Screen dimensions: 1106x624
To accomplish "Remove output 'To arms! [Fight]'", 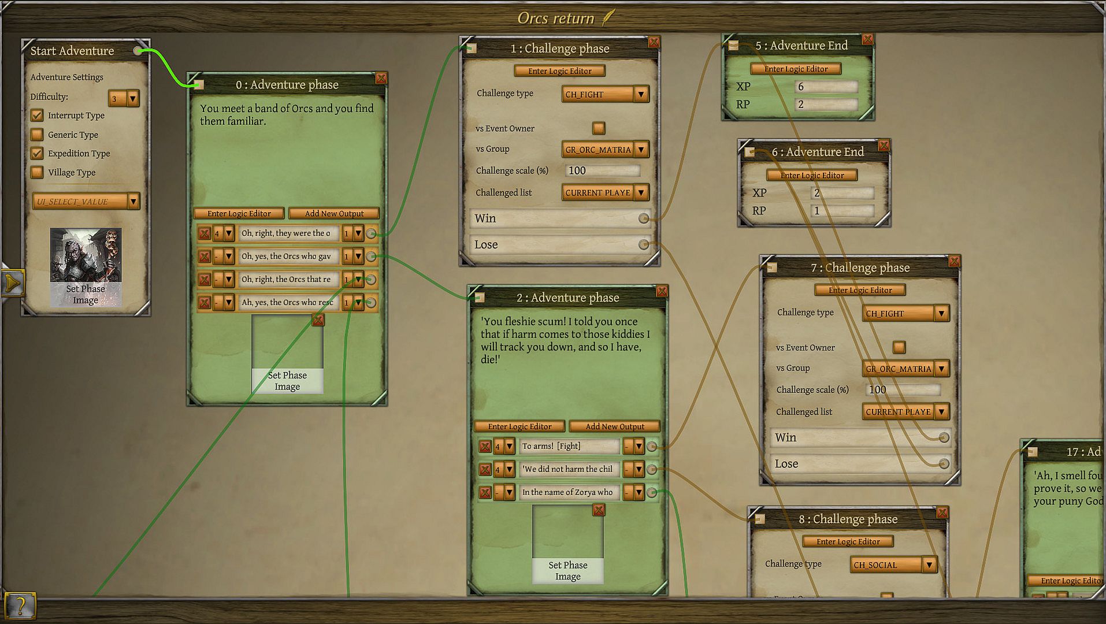I will coord(485,447).
